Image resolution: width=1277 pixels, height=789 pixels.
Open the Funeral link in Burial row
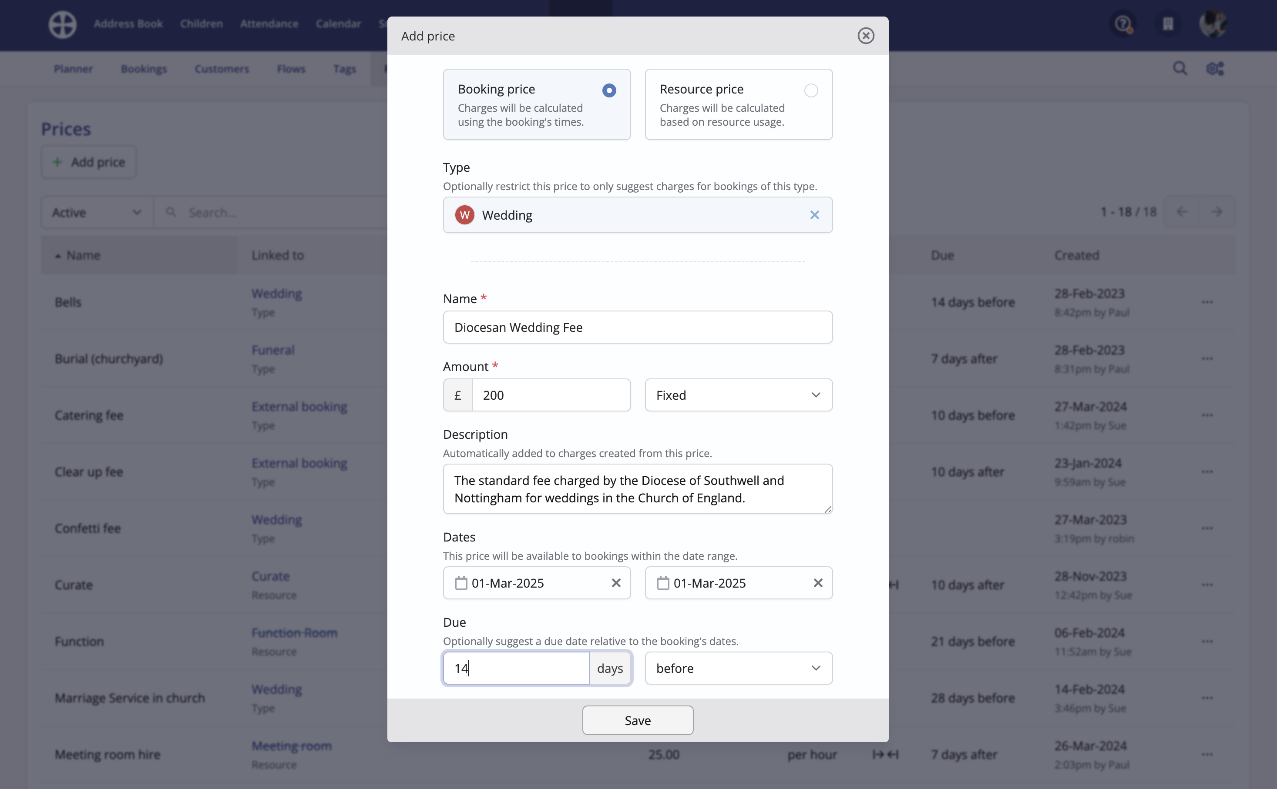point(273,350)
